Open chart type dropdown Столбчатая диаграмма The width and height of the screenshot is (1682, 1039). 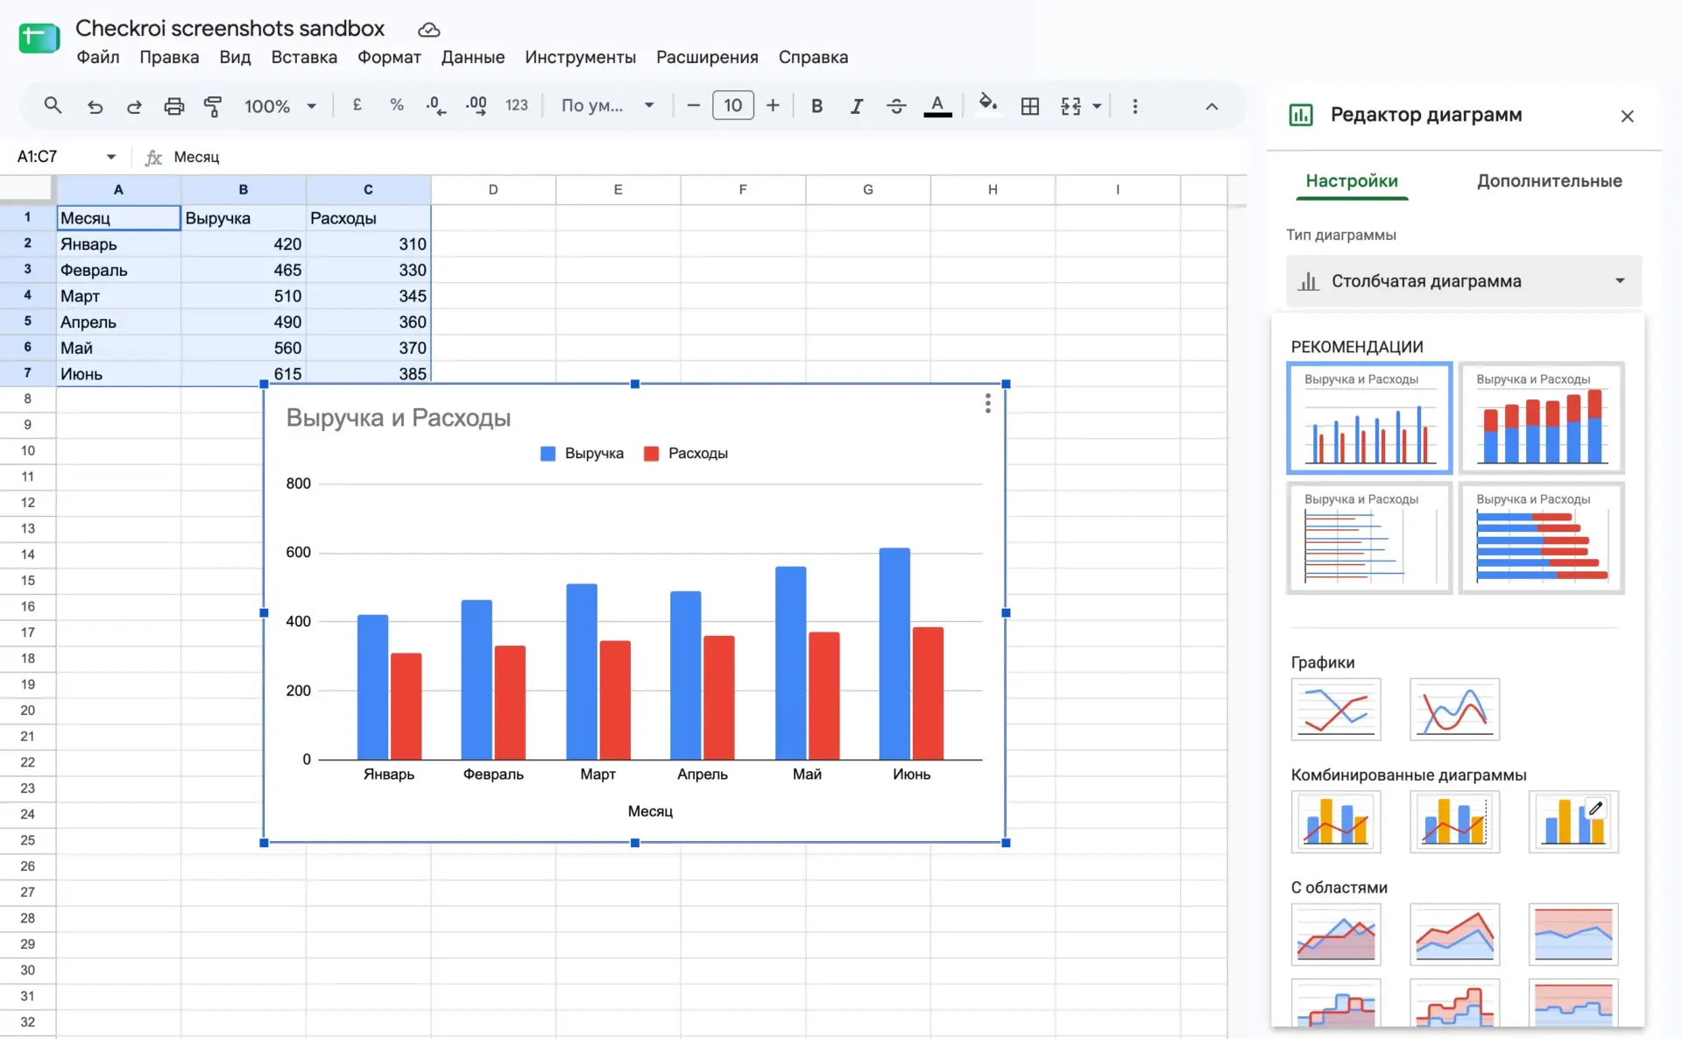[1464, 281]
